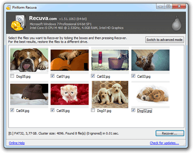193x153 pixels.
Task: Click the Recuva hard-hat drive logo
Action: (18, 23)
